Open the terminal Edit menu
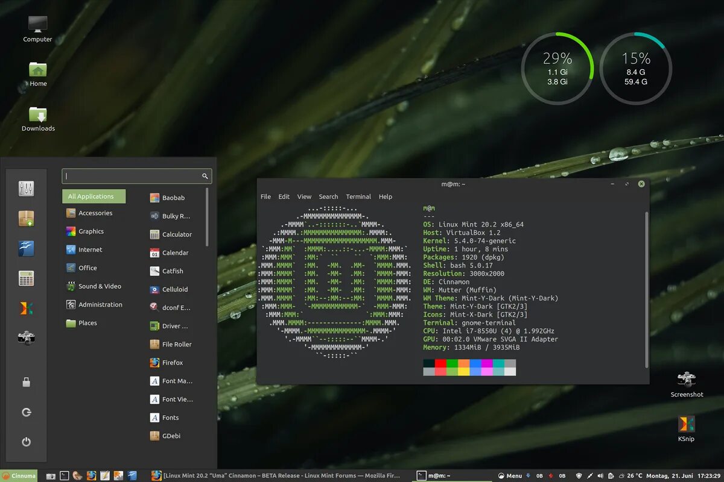The image size is (724, 482). [284, 196]
